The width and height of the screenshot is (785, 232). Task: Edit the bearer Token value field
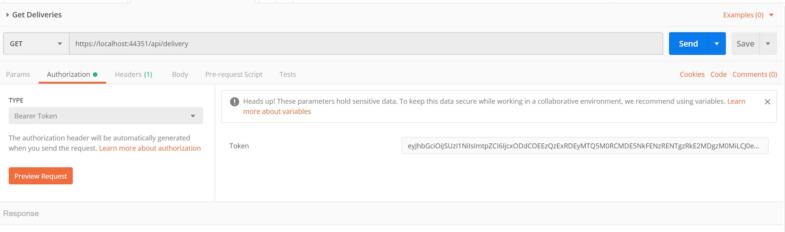(x=584, y=146)
